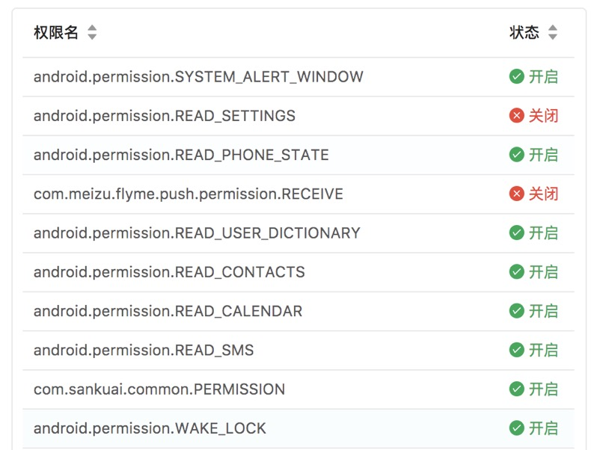This screenshot has width=597, height=450.
Task: Sort by the 权限名 column arrows
Action: [92, 33]
